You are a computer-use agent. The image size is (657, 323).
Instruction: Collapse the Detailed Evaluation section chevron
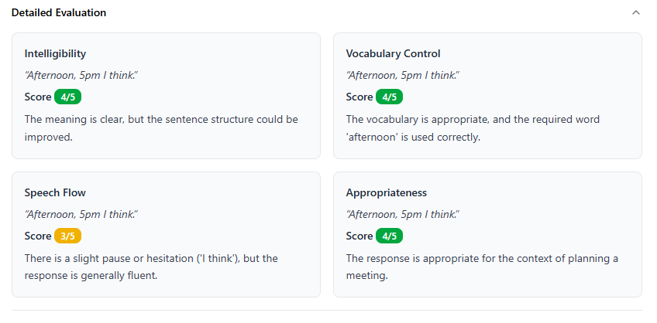click(x=636, y=13)
